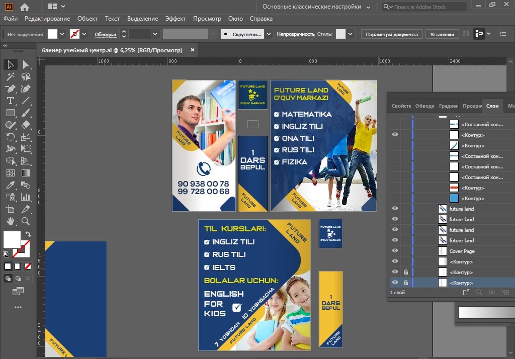
Task: Select the Hand tool
Action: tap(10, 221)
